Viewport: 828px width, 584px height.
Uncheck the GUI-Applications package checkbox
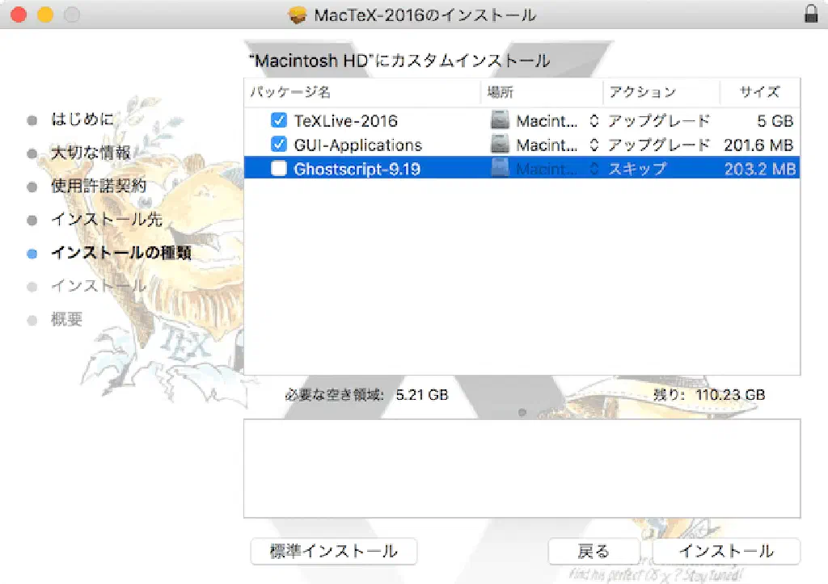(279, 145)
